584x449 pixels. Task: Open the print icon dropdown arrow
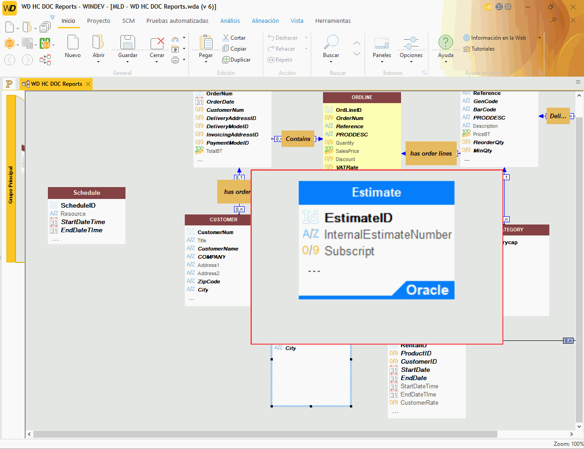(x=184, y=60)
